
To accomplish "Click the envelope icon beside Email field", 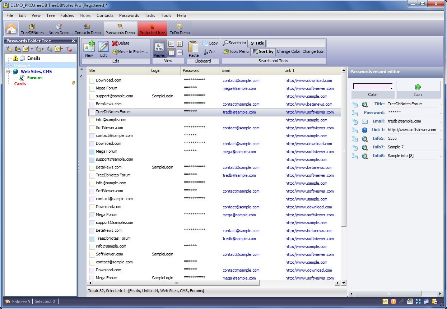I will pyautogui.click(x=365, y=121).
